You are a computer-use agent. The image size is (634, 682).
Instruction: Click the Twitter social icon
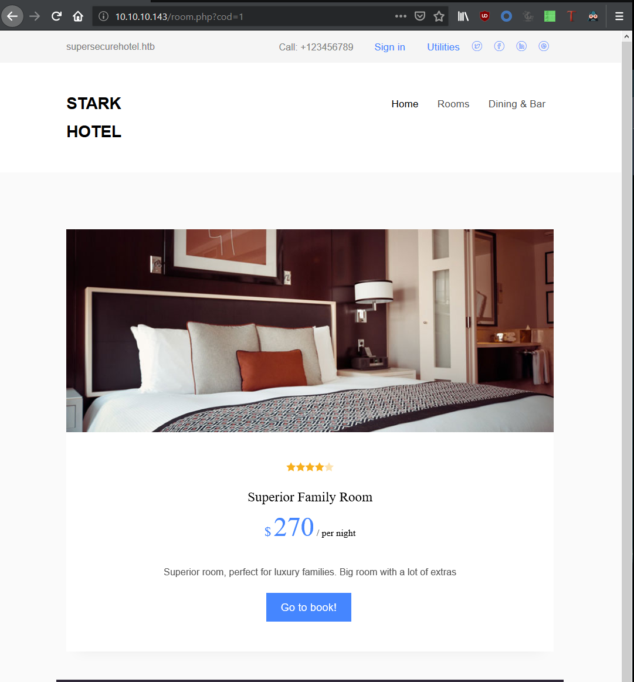(477, 46)
